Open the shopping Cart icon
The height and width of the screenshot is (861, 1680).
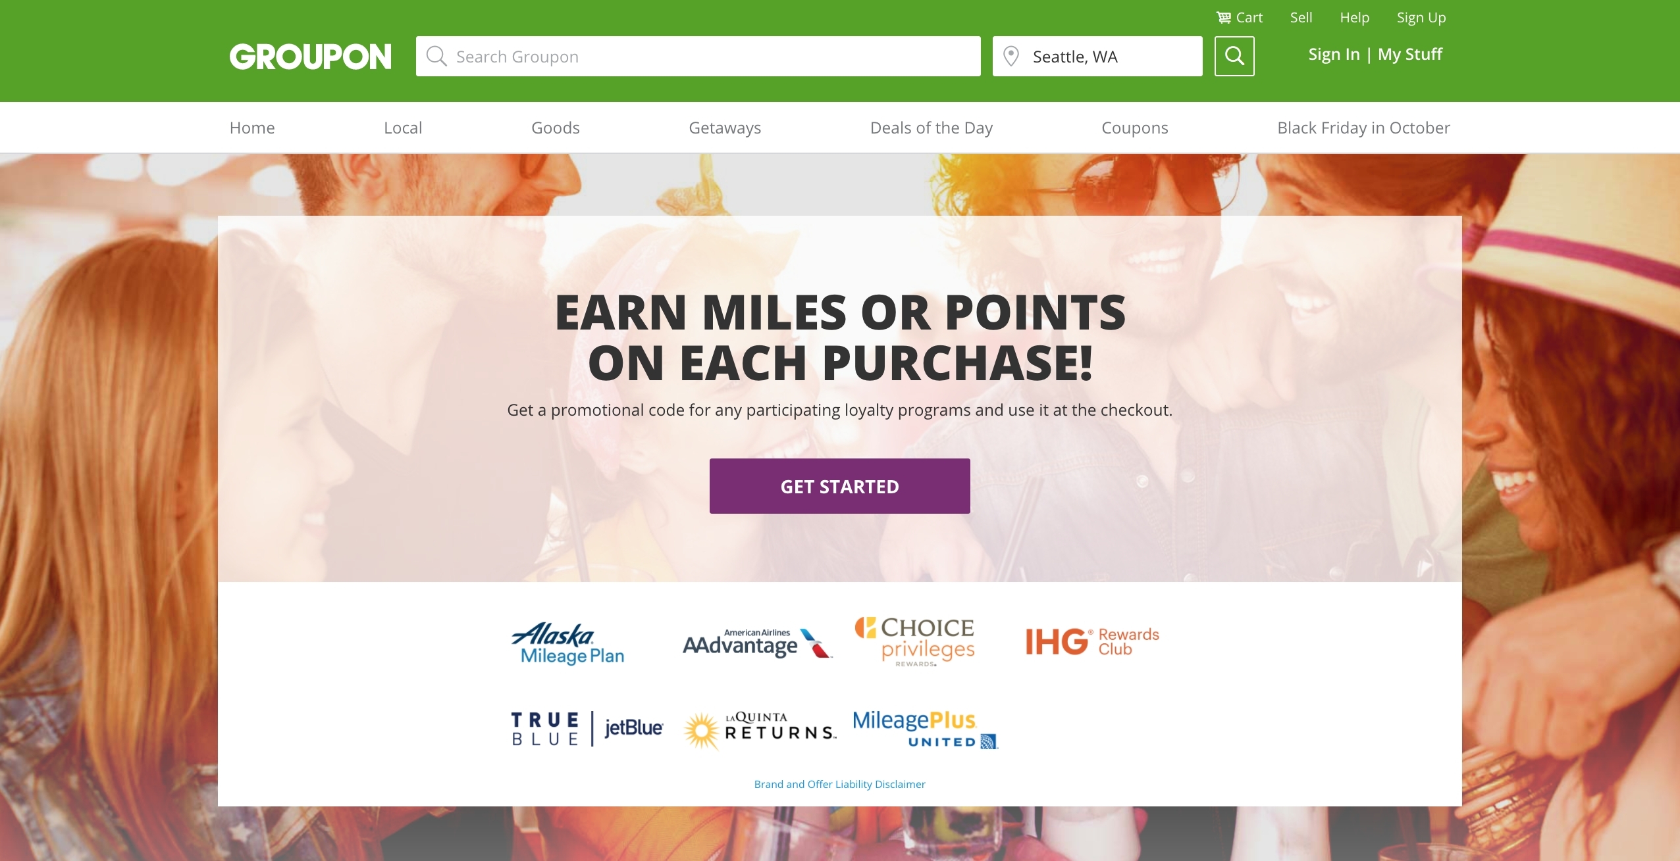1223,18
